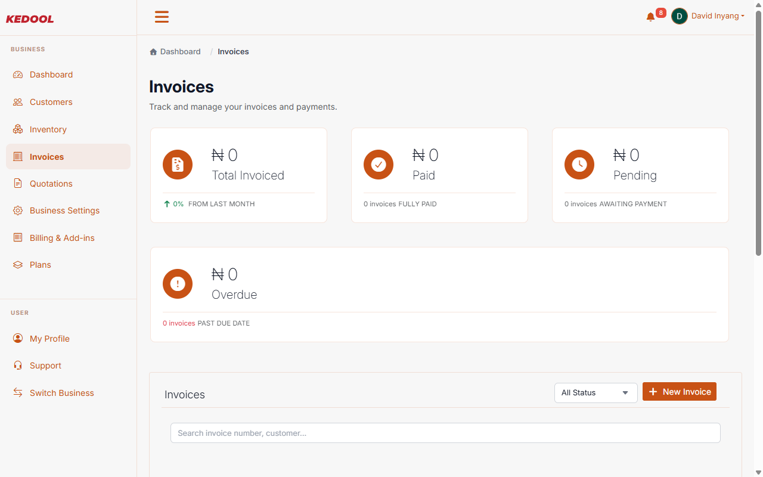Click the page vertical scrollbar
Image resolution: width=763 pixels, height=477 pixels.
click(758, 134)
